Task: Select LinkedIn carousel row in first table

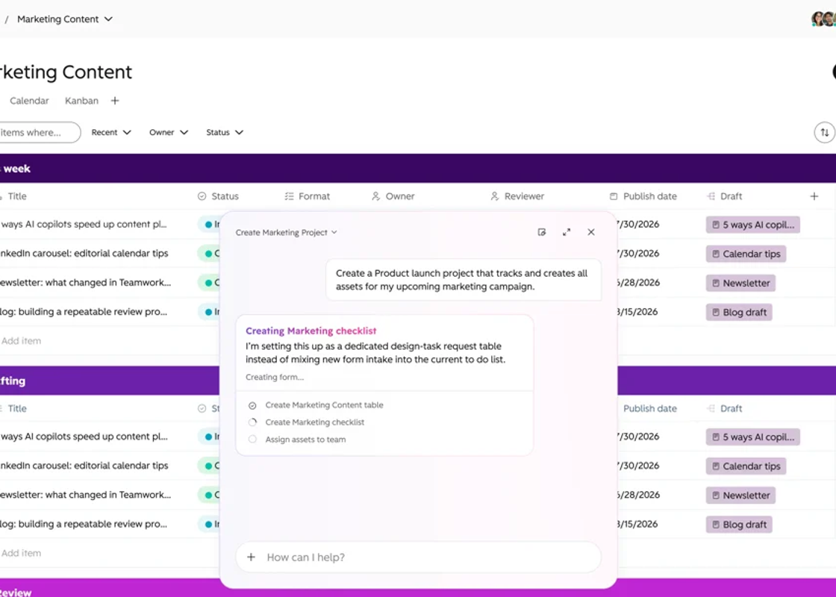Action: [84, 253]
